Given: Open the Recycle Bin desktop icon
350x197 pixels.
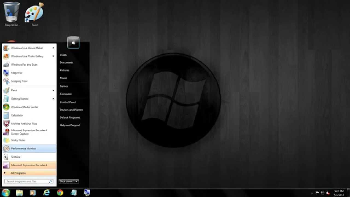Looking at the screenshot, I should [x=11, y=14].
